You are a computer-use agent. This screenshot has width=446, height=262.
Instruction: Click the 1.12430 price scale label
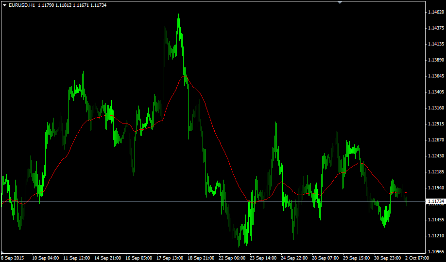(436, 156)
